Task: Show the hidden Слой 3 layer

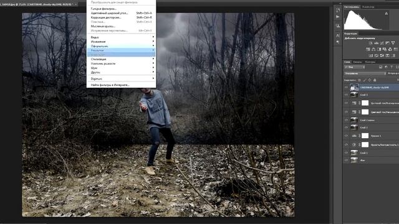Action: pos(346,95)
